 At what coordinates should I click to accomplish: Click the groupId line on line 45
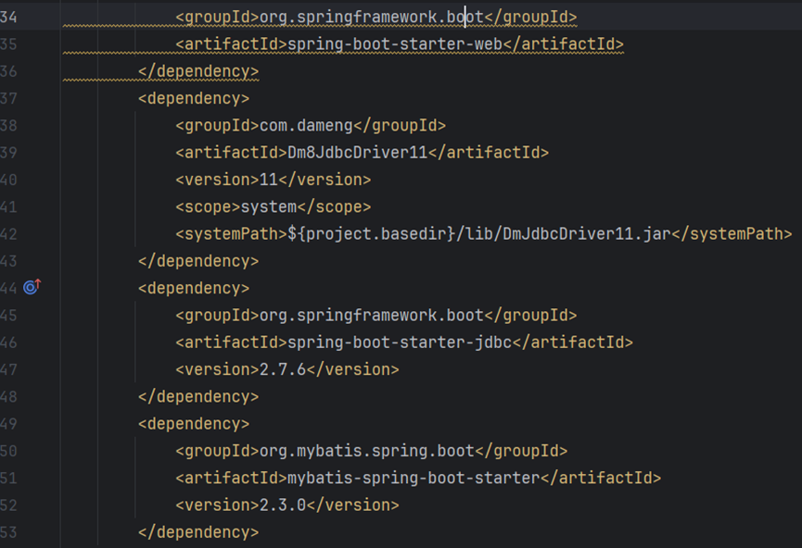tap(376, 315)
